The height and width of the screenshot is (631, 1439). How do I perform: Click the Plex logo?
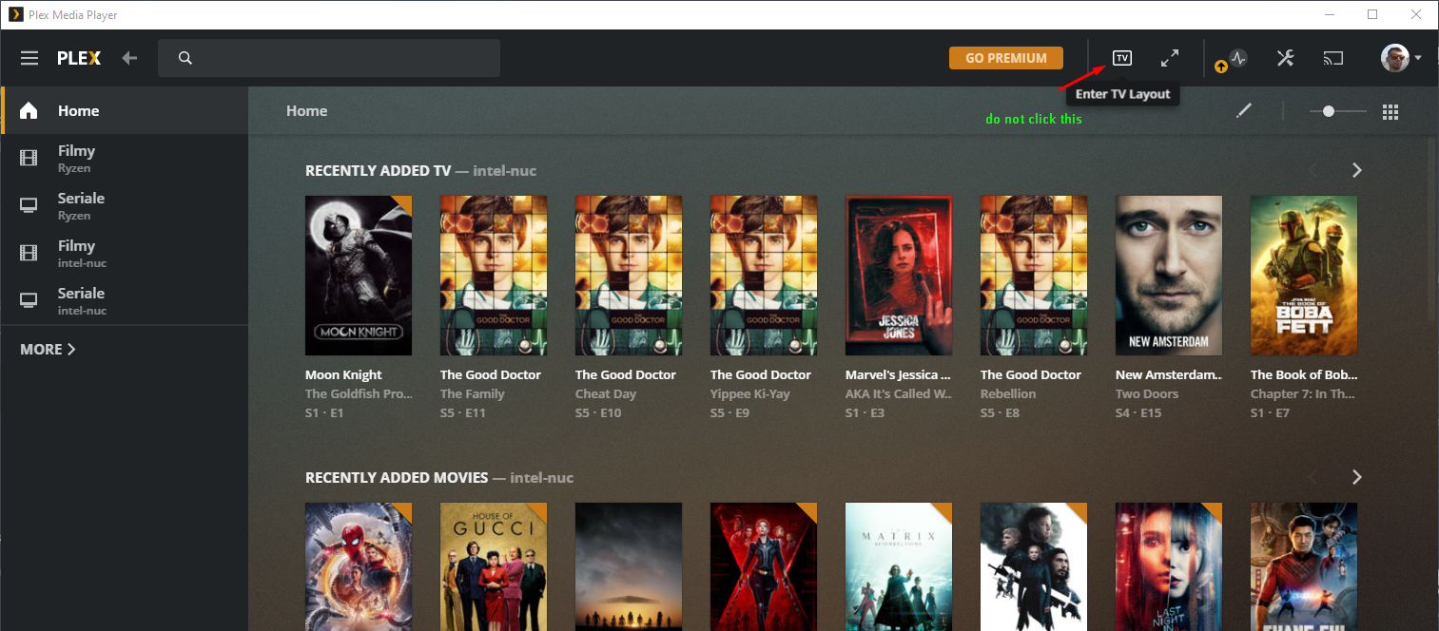(x=79, y=58)
